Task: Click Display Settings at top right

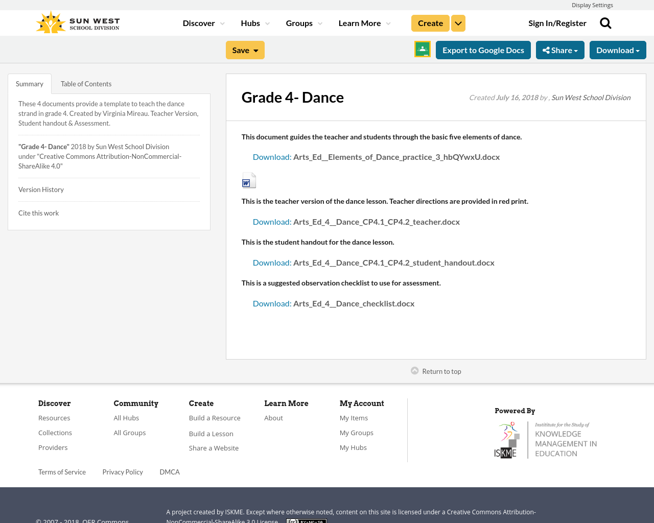Action: 592,5
